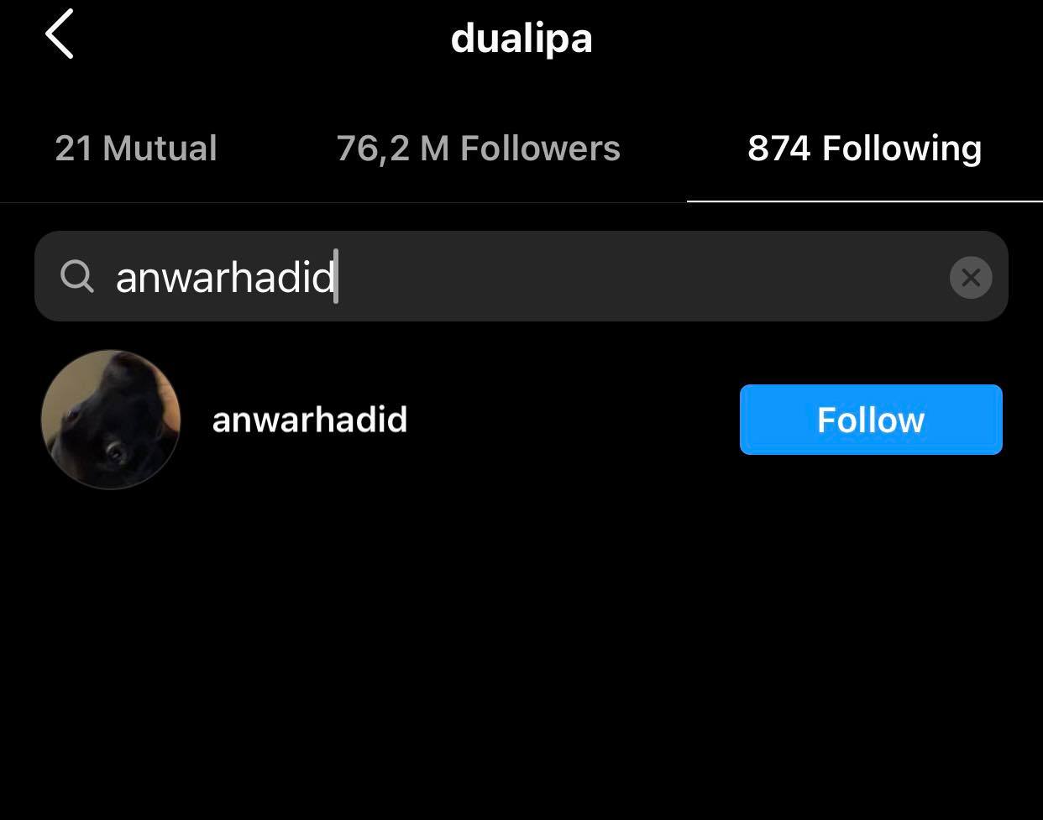Clear the search with the X icon
The width and height of the screenshot is (1043, 820).
click(971, 277)
